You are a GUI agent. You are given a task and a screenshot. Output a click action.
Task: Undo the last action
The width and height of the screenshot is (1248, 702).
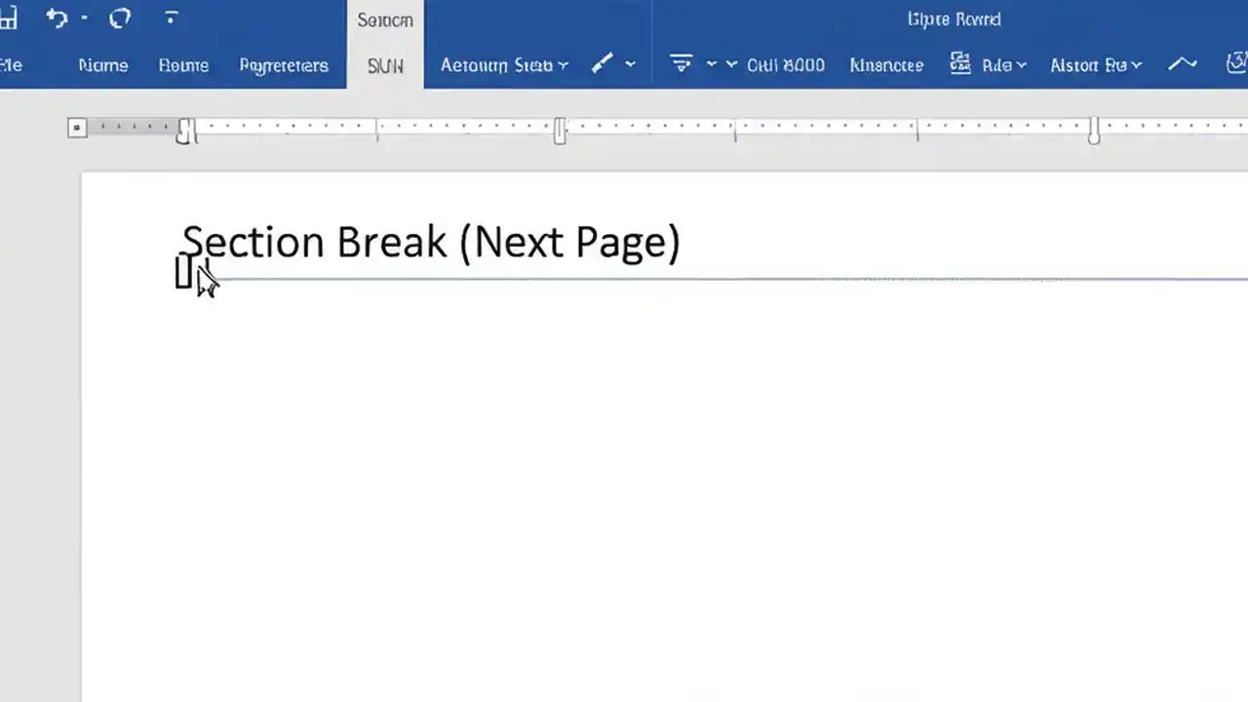click(56, 18)
